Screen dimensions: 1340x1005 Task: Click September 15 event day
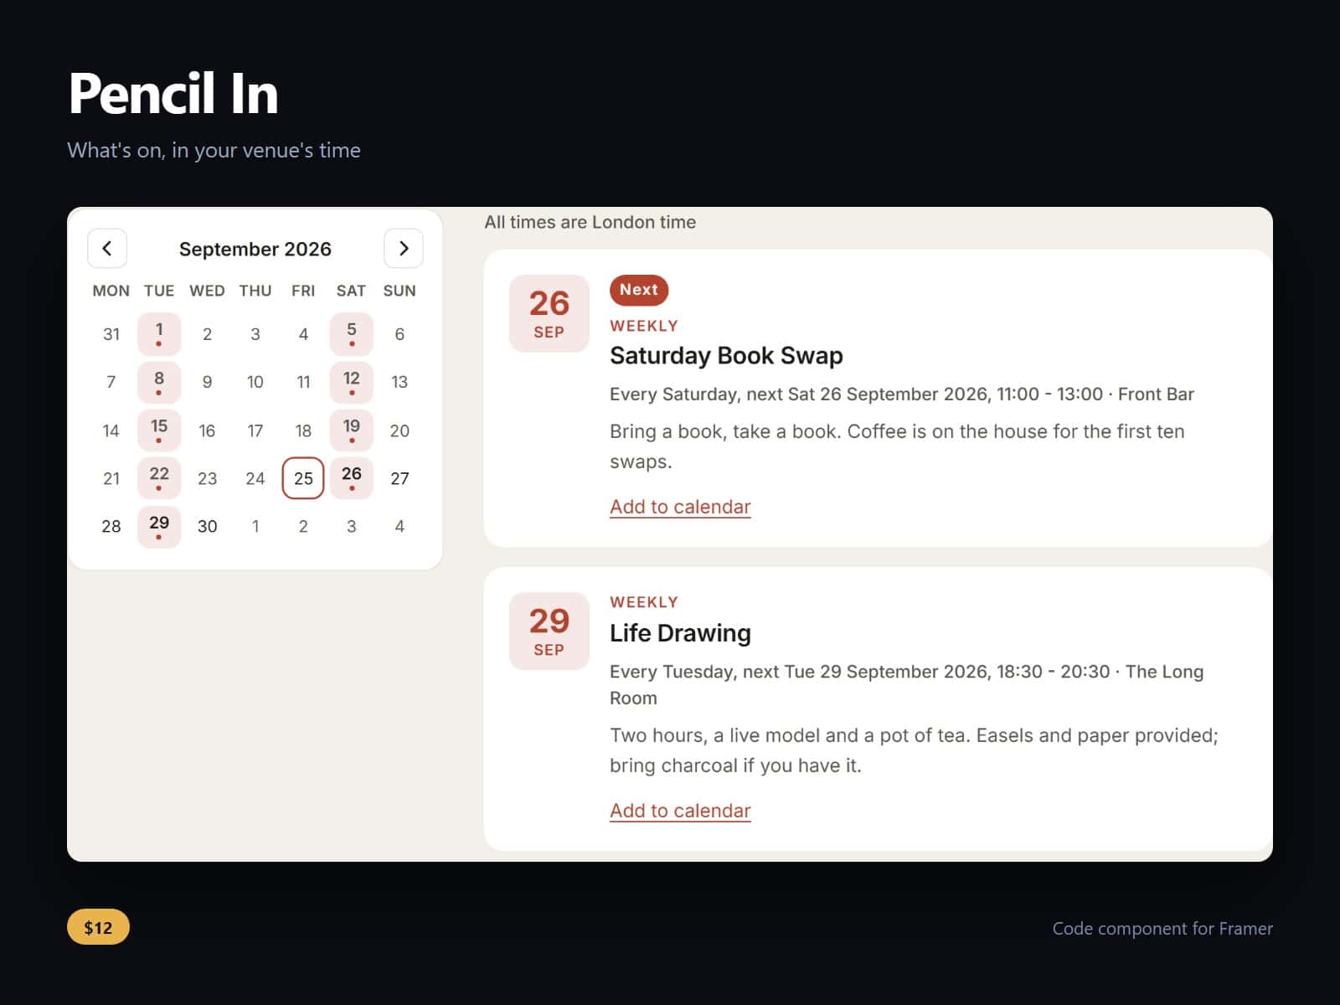coord(159,430)
